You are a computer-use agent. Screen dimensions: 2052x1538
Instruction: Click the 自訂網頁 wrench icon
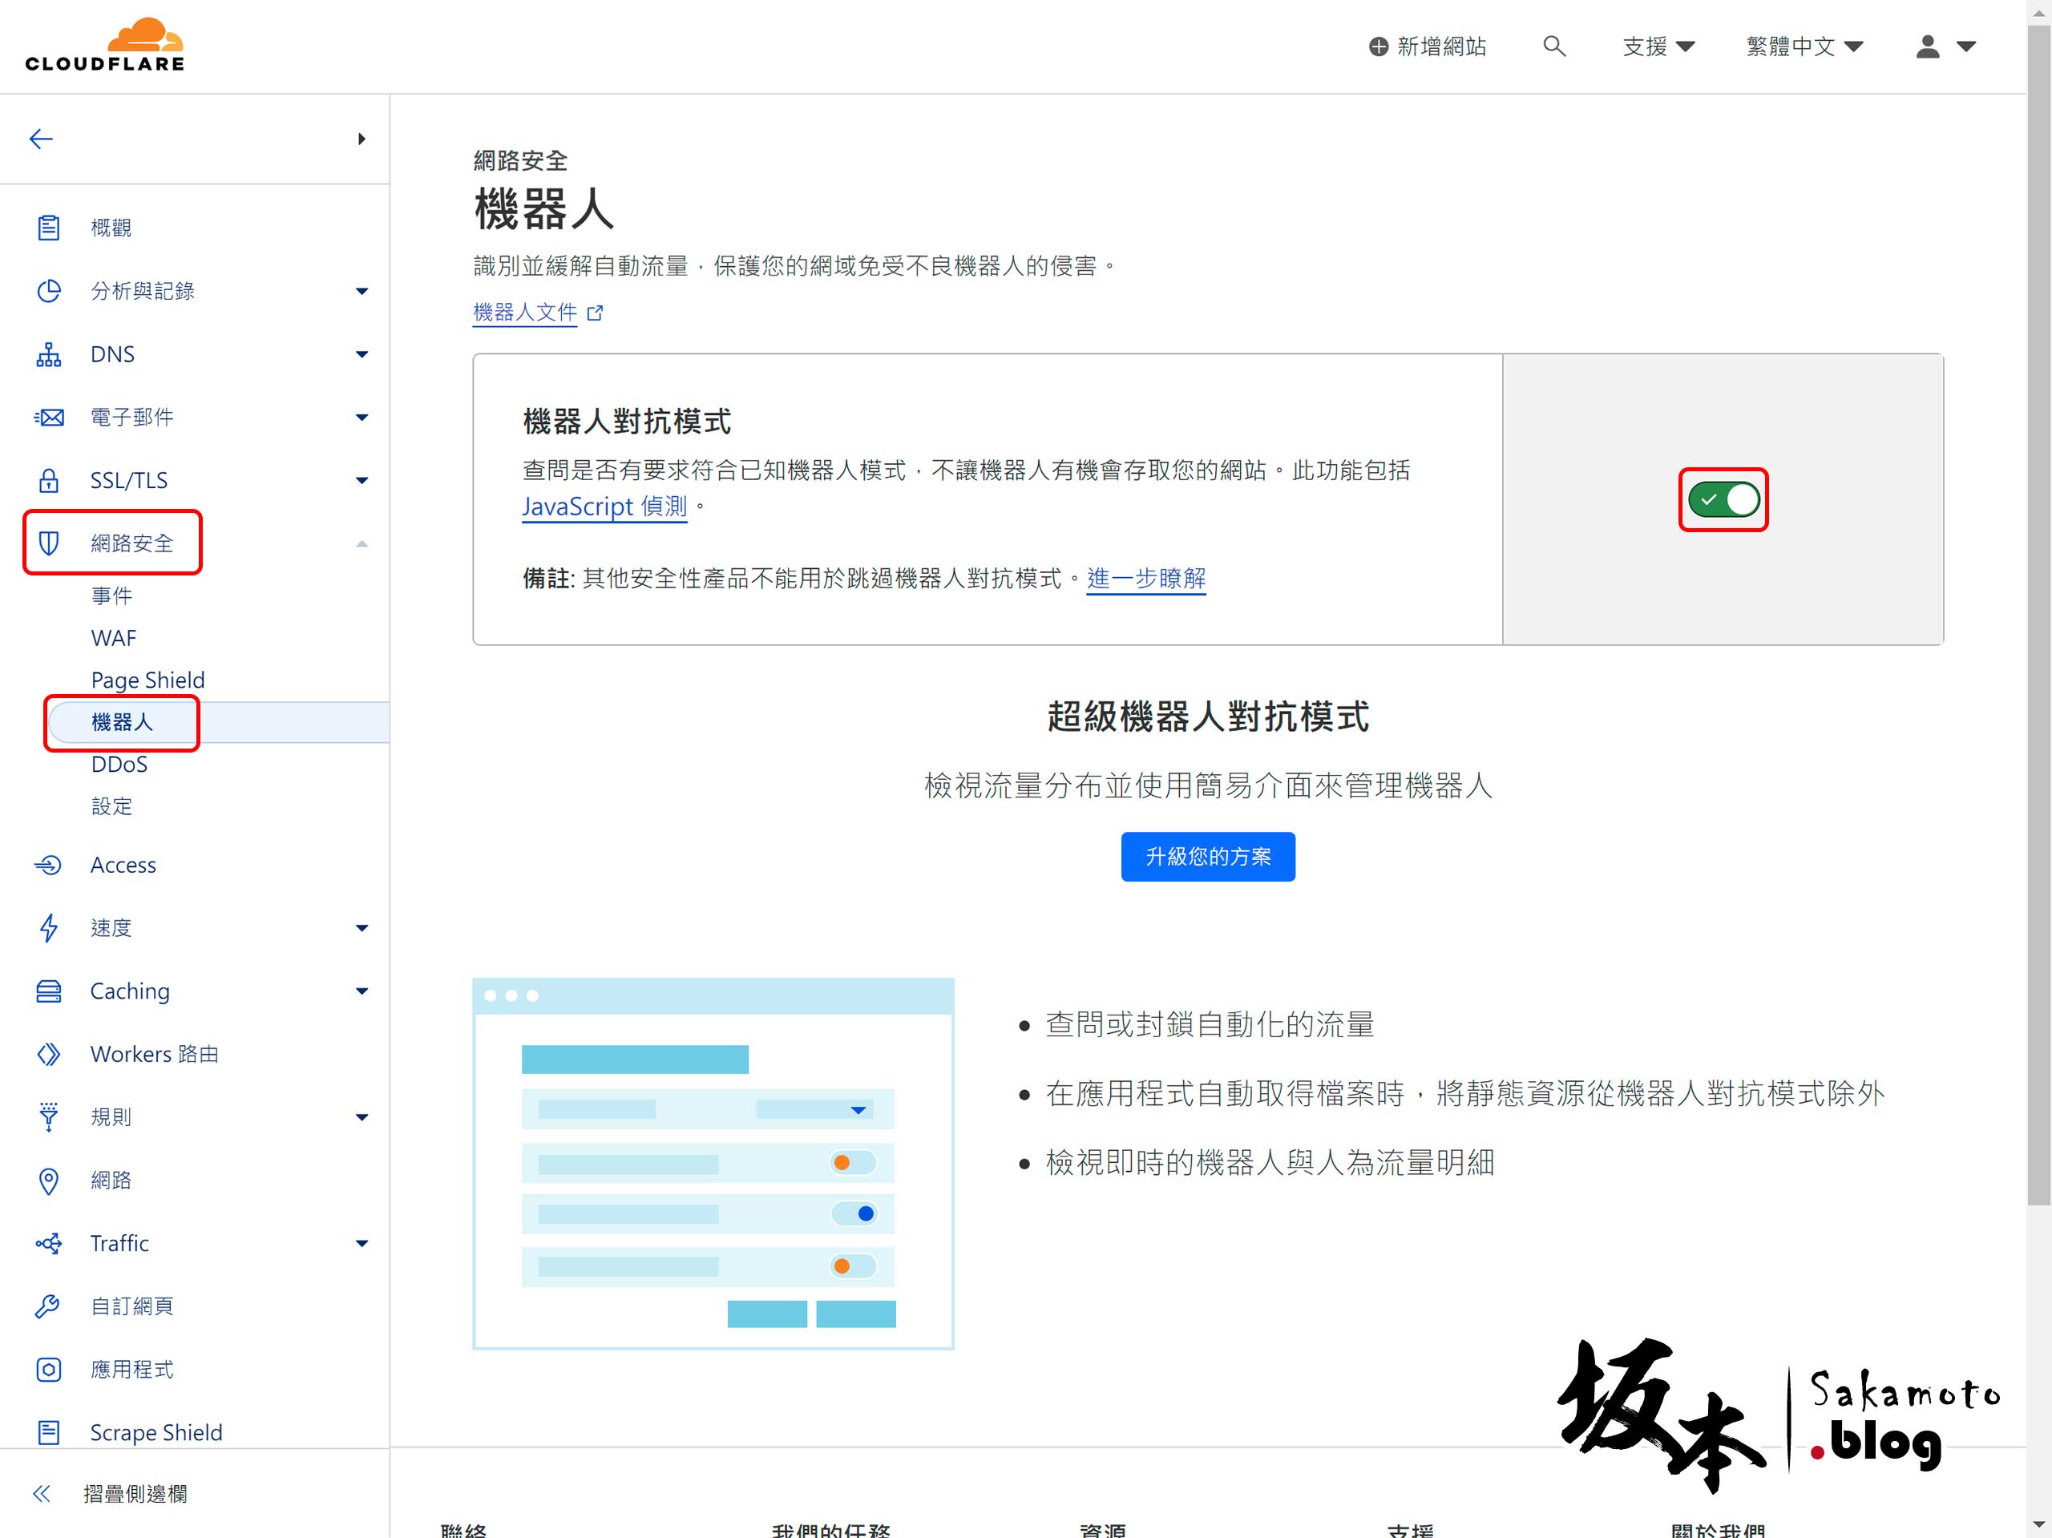click(49, 1307)
